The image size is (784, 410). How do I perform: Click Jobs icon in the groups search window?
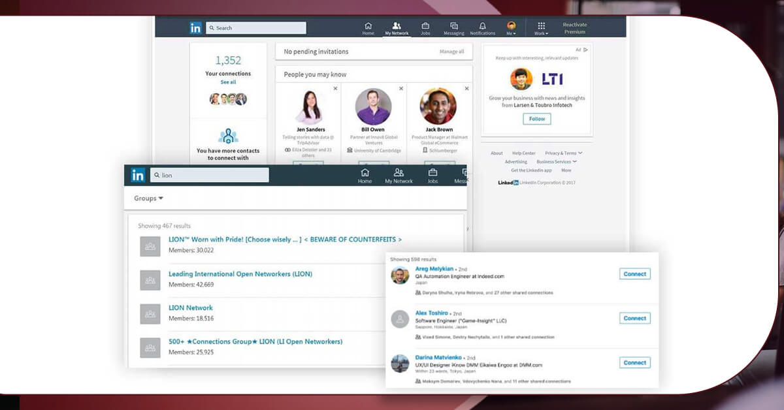433,176
